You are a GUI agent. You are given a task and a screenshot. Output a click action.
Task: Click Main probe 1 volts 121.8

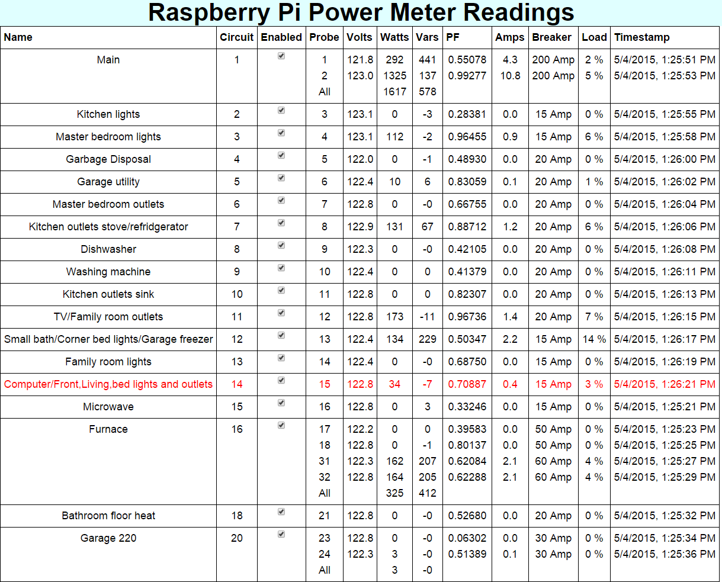point(360,60)
